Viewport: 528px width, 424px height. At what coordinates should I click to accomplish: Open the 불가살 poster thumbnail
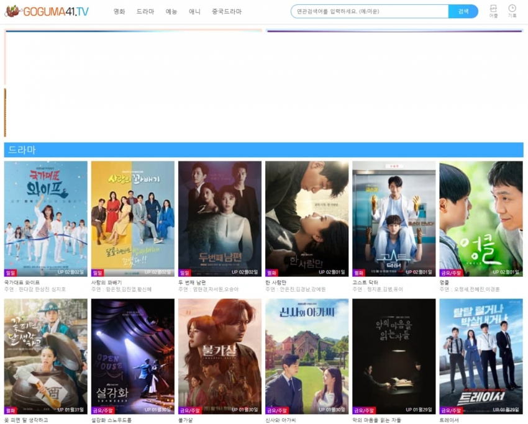click(220, 356)
